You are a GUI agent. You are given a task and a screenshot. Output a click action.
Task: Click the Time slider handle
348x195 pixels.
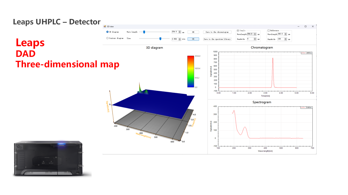[x=160, y=39]
